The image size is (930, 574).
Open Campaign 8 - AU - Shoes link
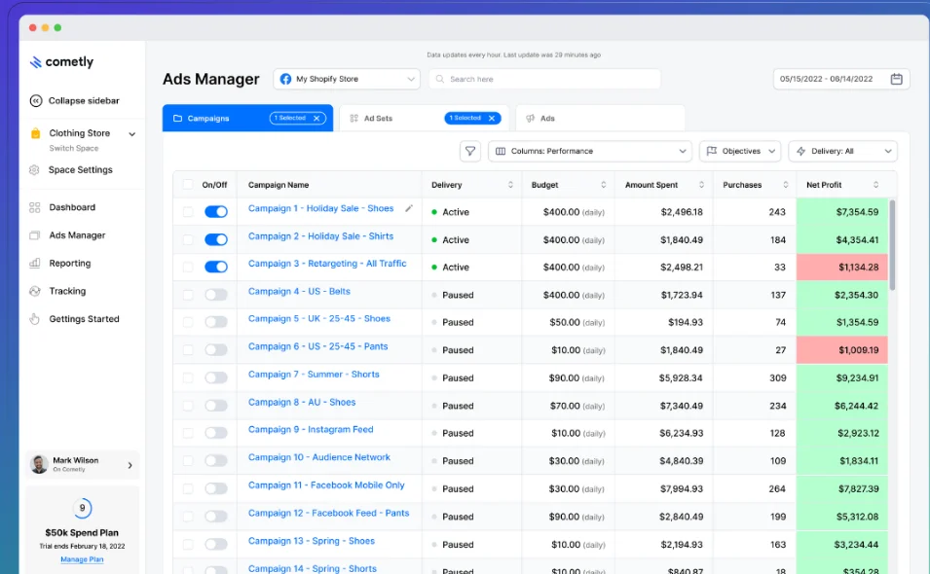pos(302,402)
